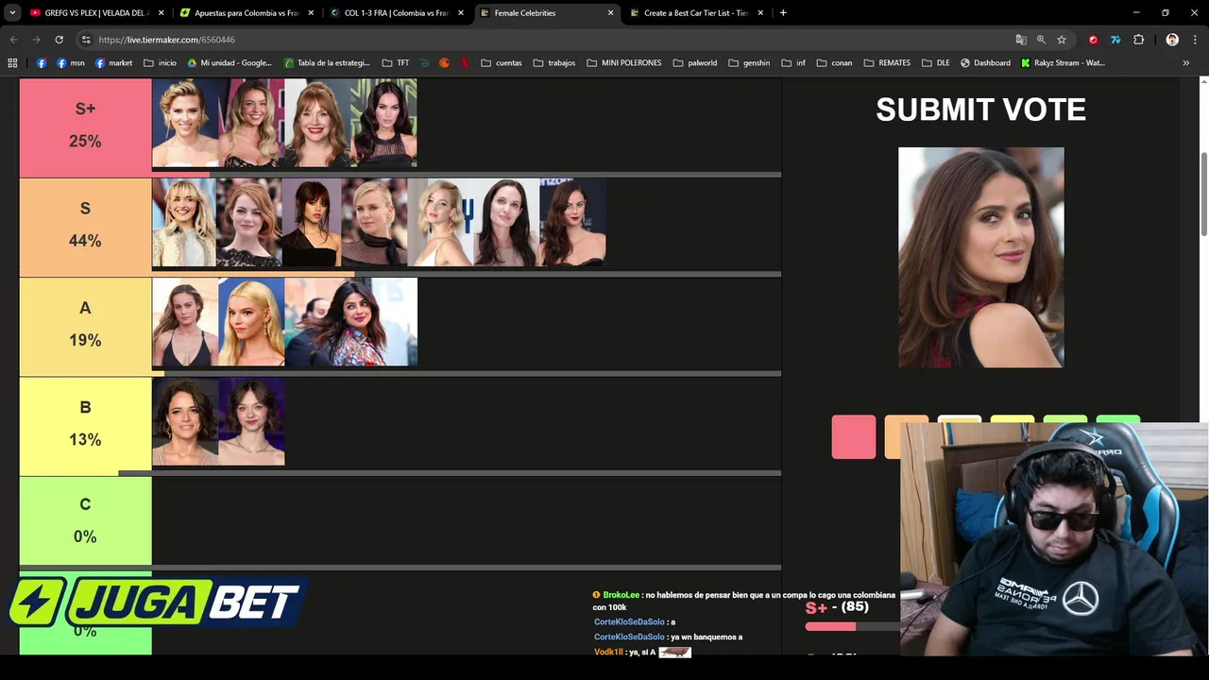Go back using the browser back arrow

tap(13, 40)
